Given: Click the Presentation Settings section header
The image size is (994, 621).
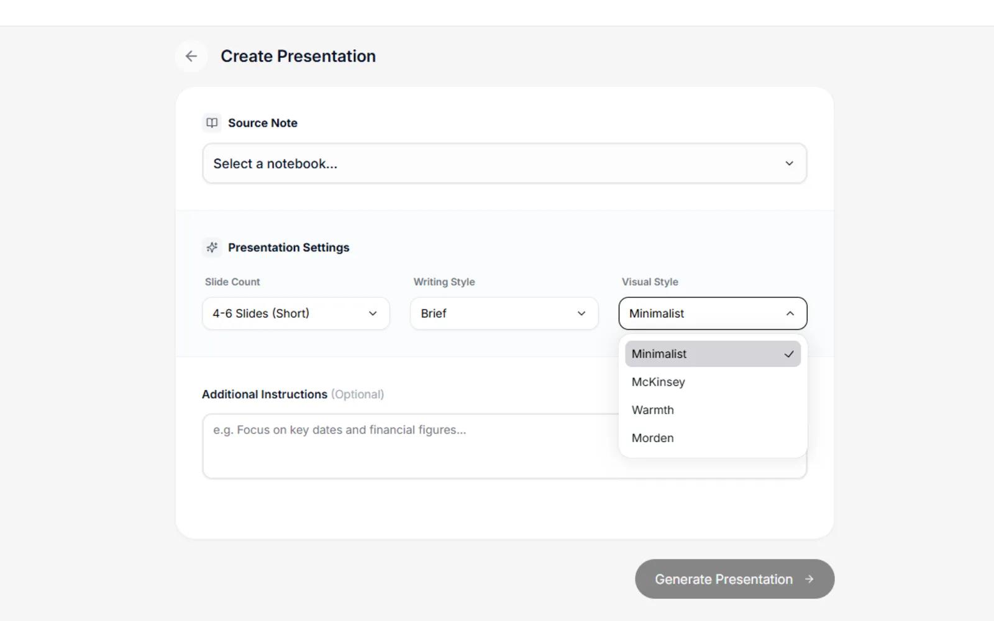Looking at the screenshot, I should pyautogui.click(x=288, y=247).
